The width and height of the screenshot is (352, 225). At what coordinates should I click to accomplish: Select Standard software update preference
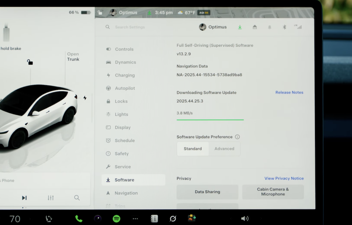pos(193,149)
